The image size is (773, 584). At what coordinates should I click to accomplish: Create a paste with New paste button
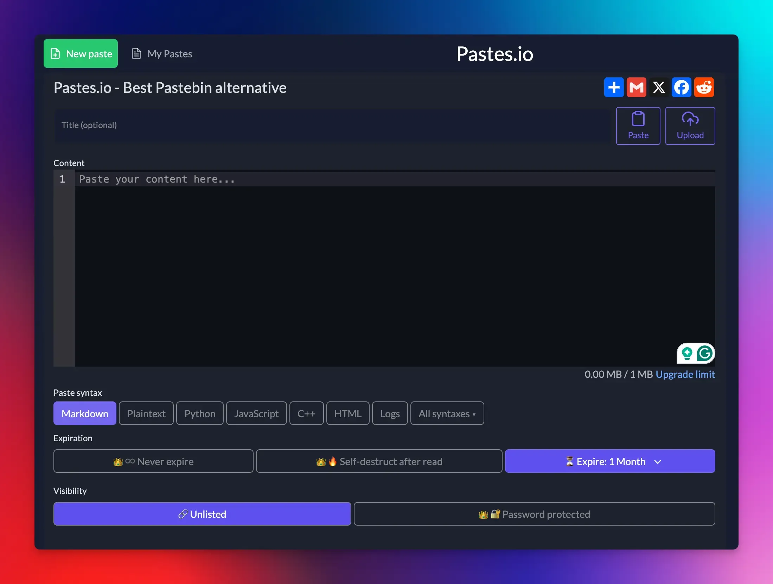pos(81,53)
